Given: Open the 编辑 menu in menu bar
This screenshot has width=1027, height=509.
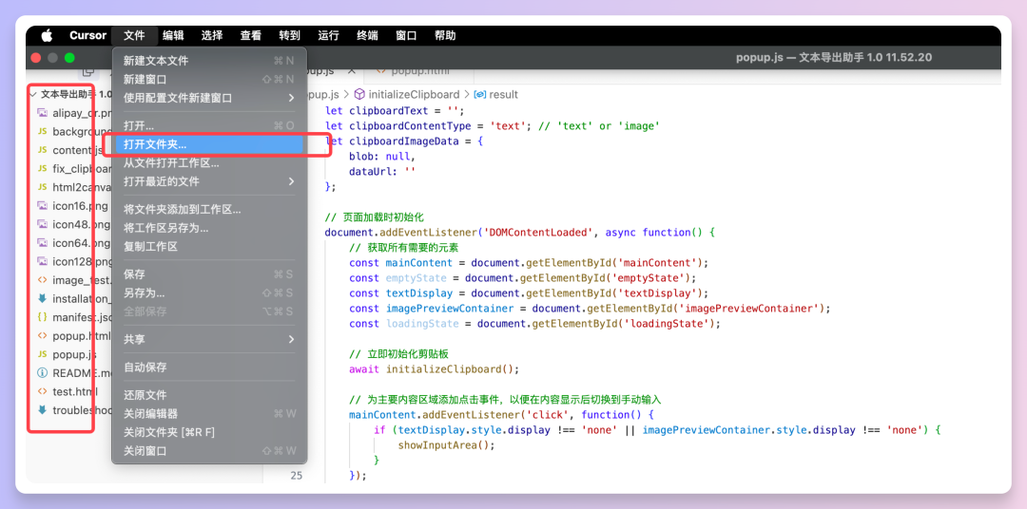Looking at the screenshot, I should coord(174,35).
